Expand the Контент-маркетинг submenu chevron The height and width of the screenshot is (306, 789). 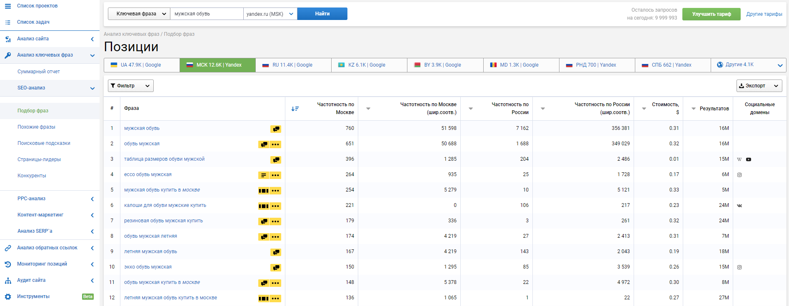pos(92,215)
